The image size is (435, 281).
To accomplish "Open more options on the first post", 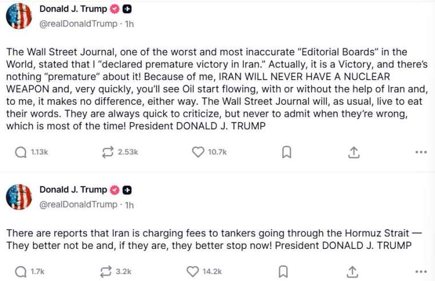I will (x=421, y=152).
